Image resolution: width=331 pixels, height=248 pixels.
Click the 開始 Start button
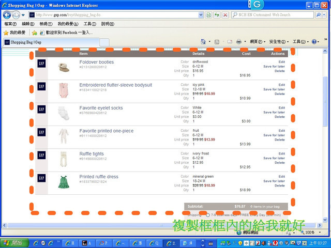(14, 243)
